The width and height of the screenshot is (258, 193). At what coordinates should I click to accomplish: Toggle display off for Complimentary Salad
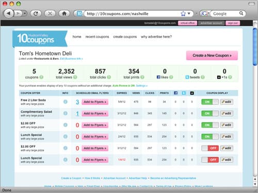(x=210, y=113)
